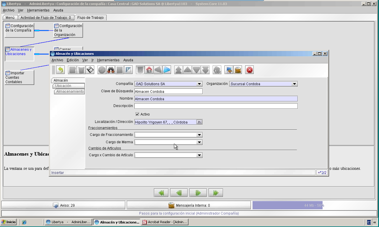Expand the Compañía dropdown
379x227 pixels.
pyautogui.click(x=200, y=84)
